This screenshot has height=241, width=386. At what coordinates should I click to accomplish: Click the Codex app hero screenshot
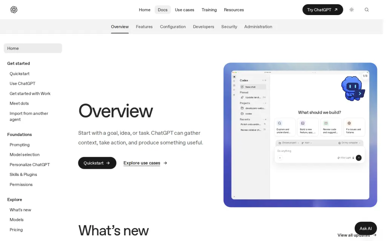click(x=300, y=135)
